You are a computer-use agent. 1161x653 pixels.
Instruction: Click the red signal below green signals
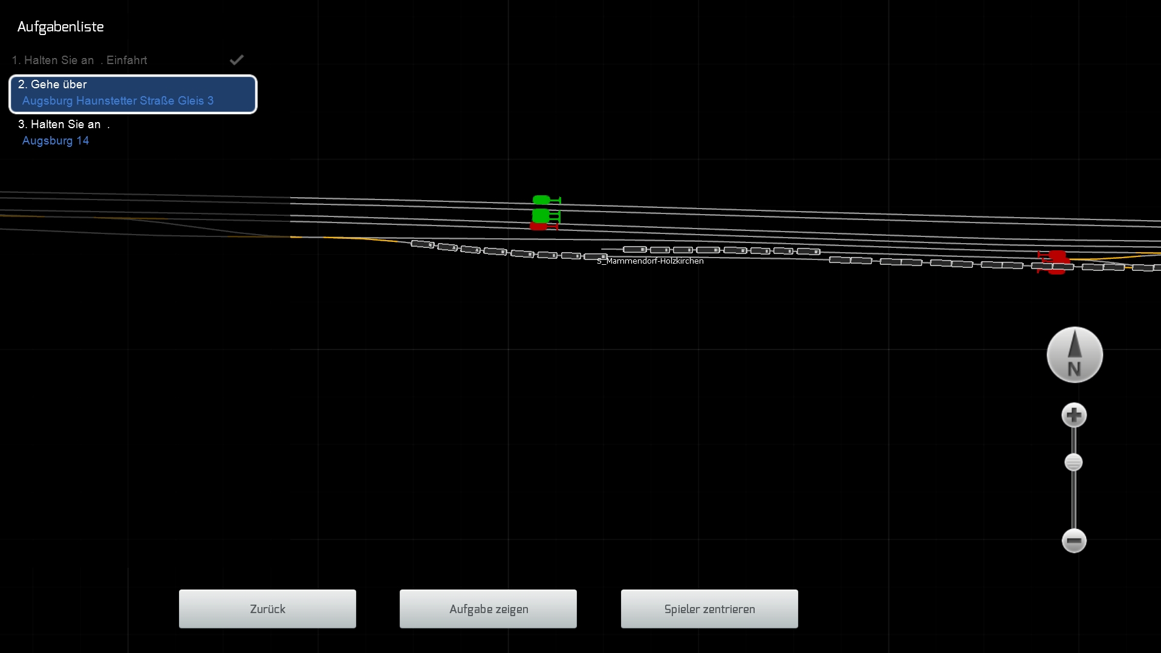coord(539,227)
